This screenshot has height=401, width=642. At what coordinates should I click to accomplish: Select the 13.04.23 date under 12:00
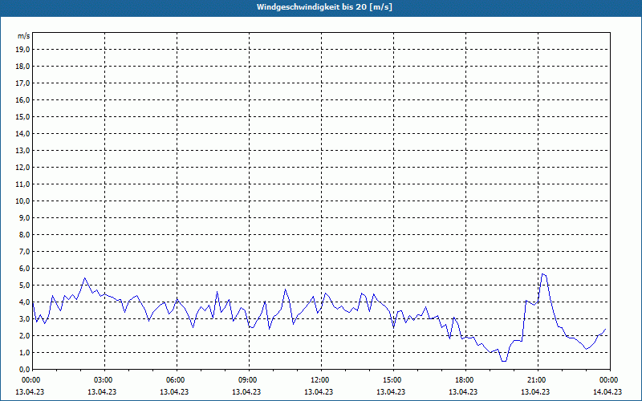tap(319, 391)
